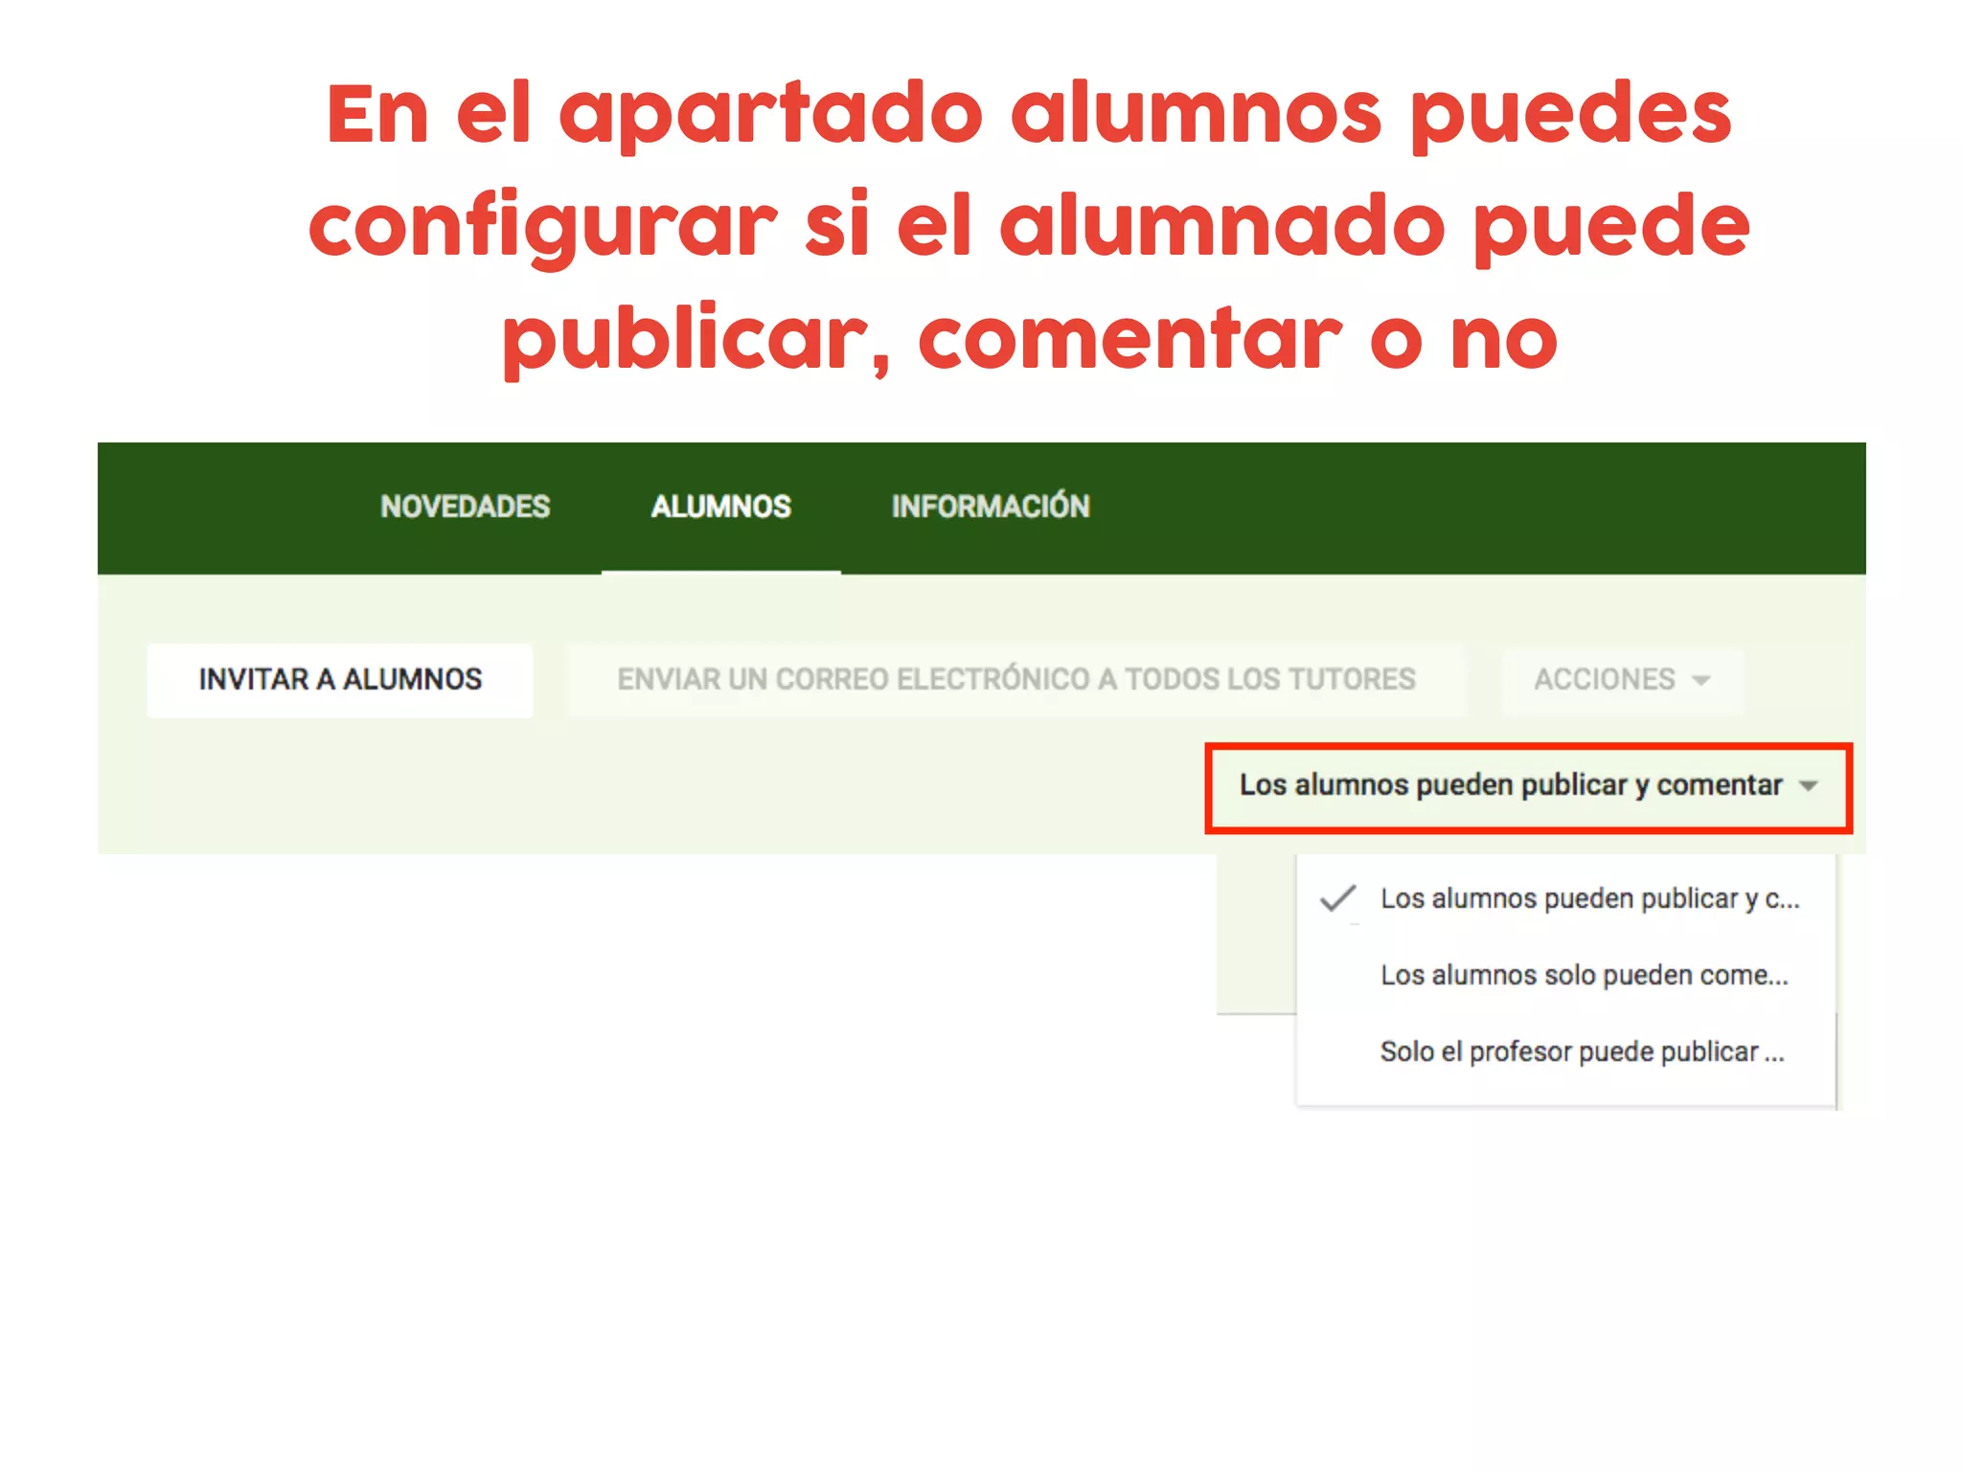
Task: Switch to the ALUMNOS tab
Action: click(x=720, y=507)
